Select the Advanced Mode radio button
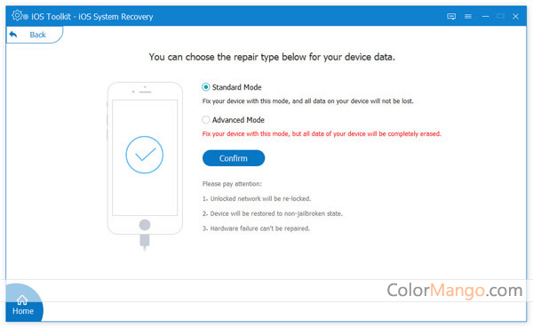Image resolution: width=533 pixels, height=328 pixels. pos(206,120)
